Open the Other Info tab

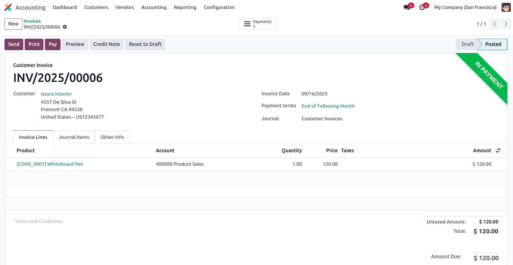click(x=112, y=137)
